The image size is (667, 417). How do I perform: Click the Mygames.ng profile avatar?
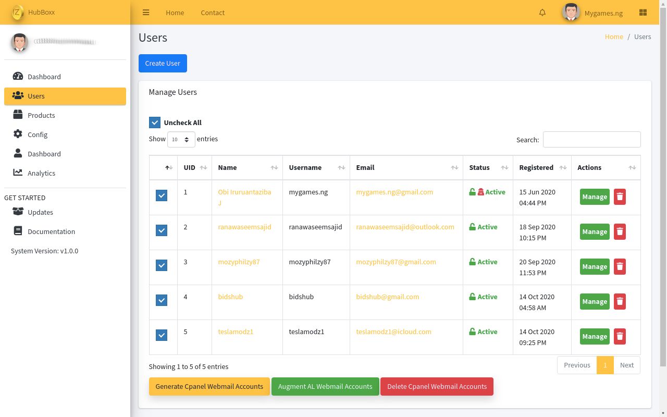pos(571,13)
